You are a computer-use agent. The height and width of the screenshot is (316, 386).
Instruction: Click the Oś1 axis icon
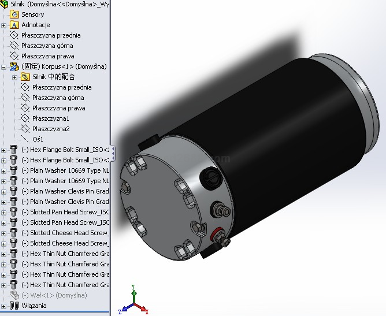25,139
